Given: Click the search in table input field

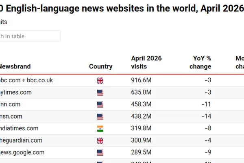Looking at the screenshot, I should coord(30,36).
